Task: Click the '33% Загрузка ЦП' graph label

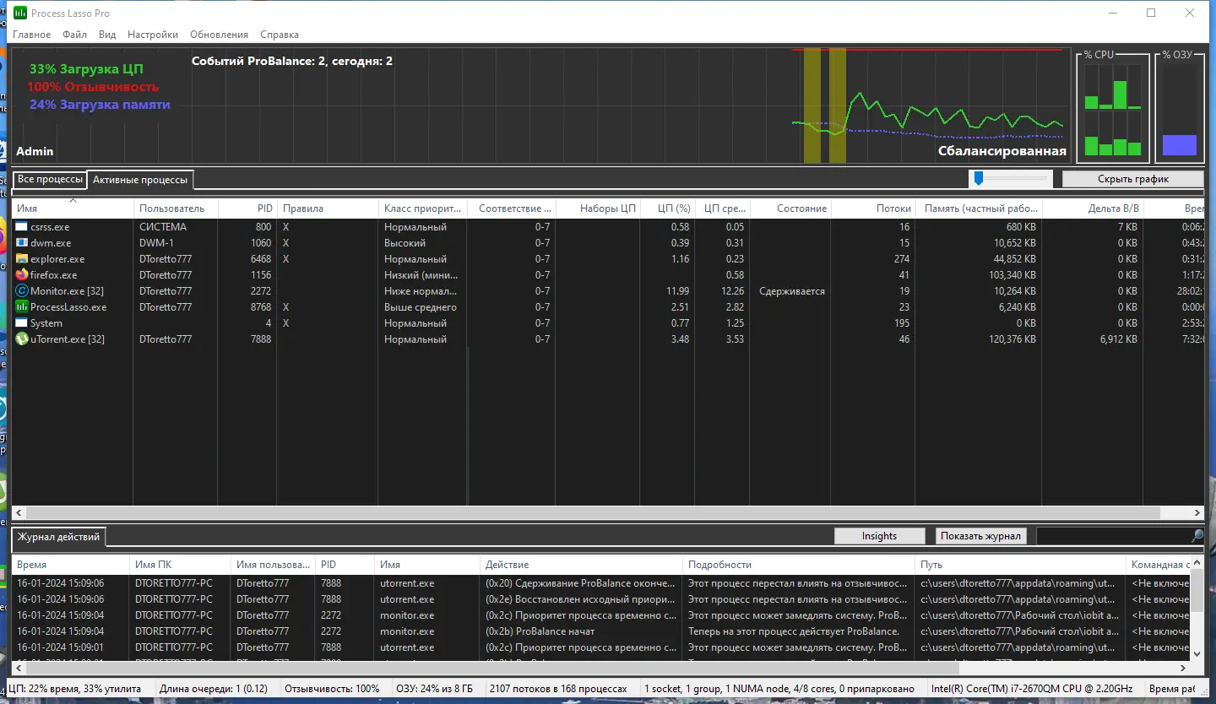Action: click(87, 69)
